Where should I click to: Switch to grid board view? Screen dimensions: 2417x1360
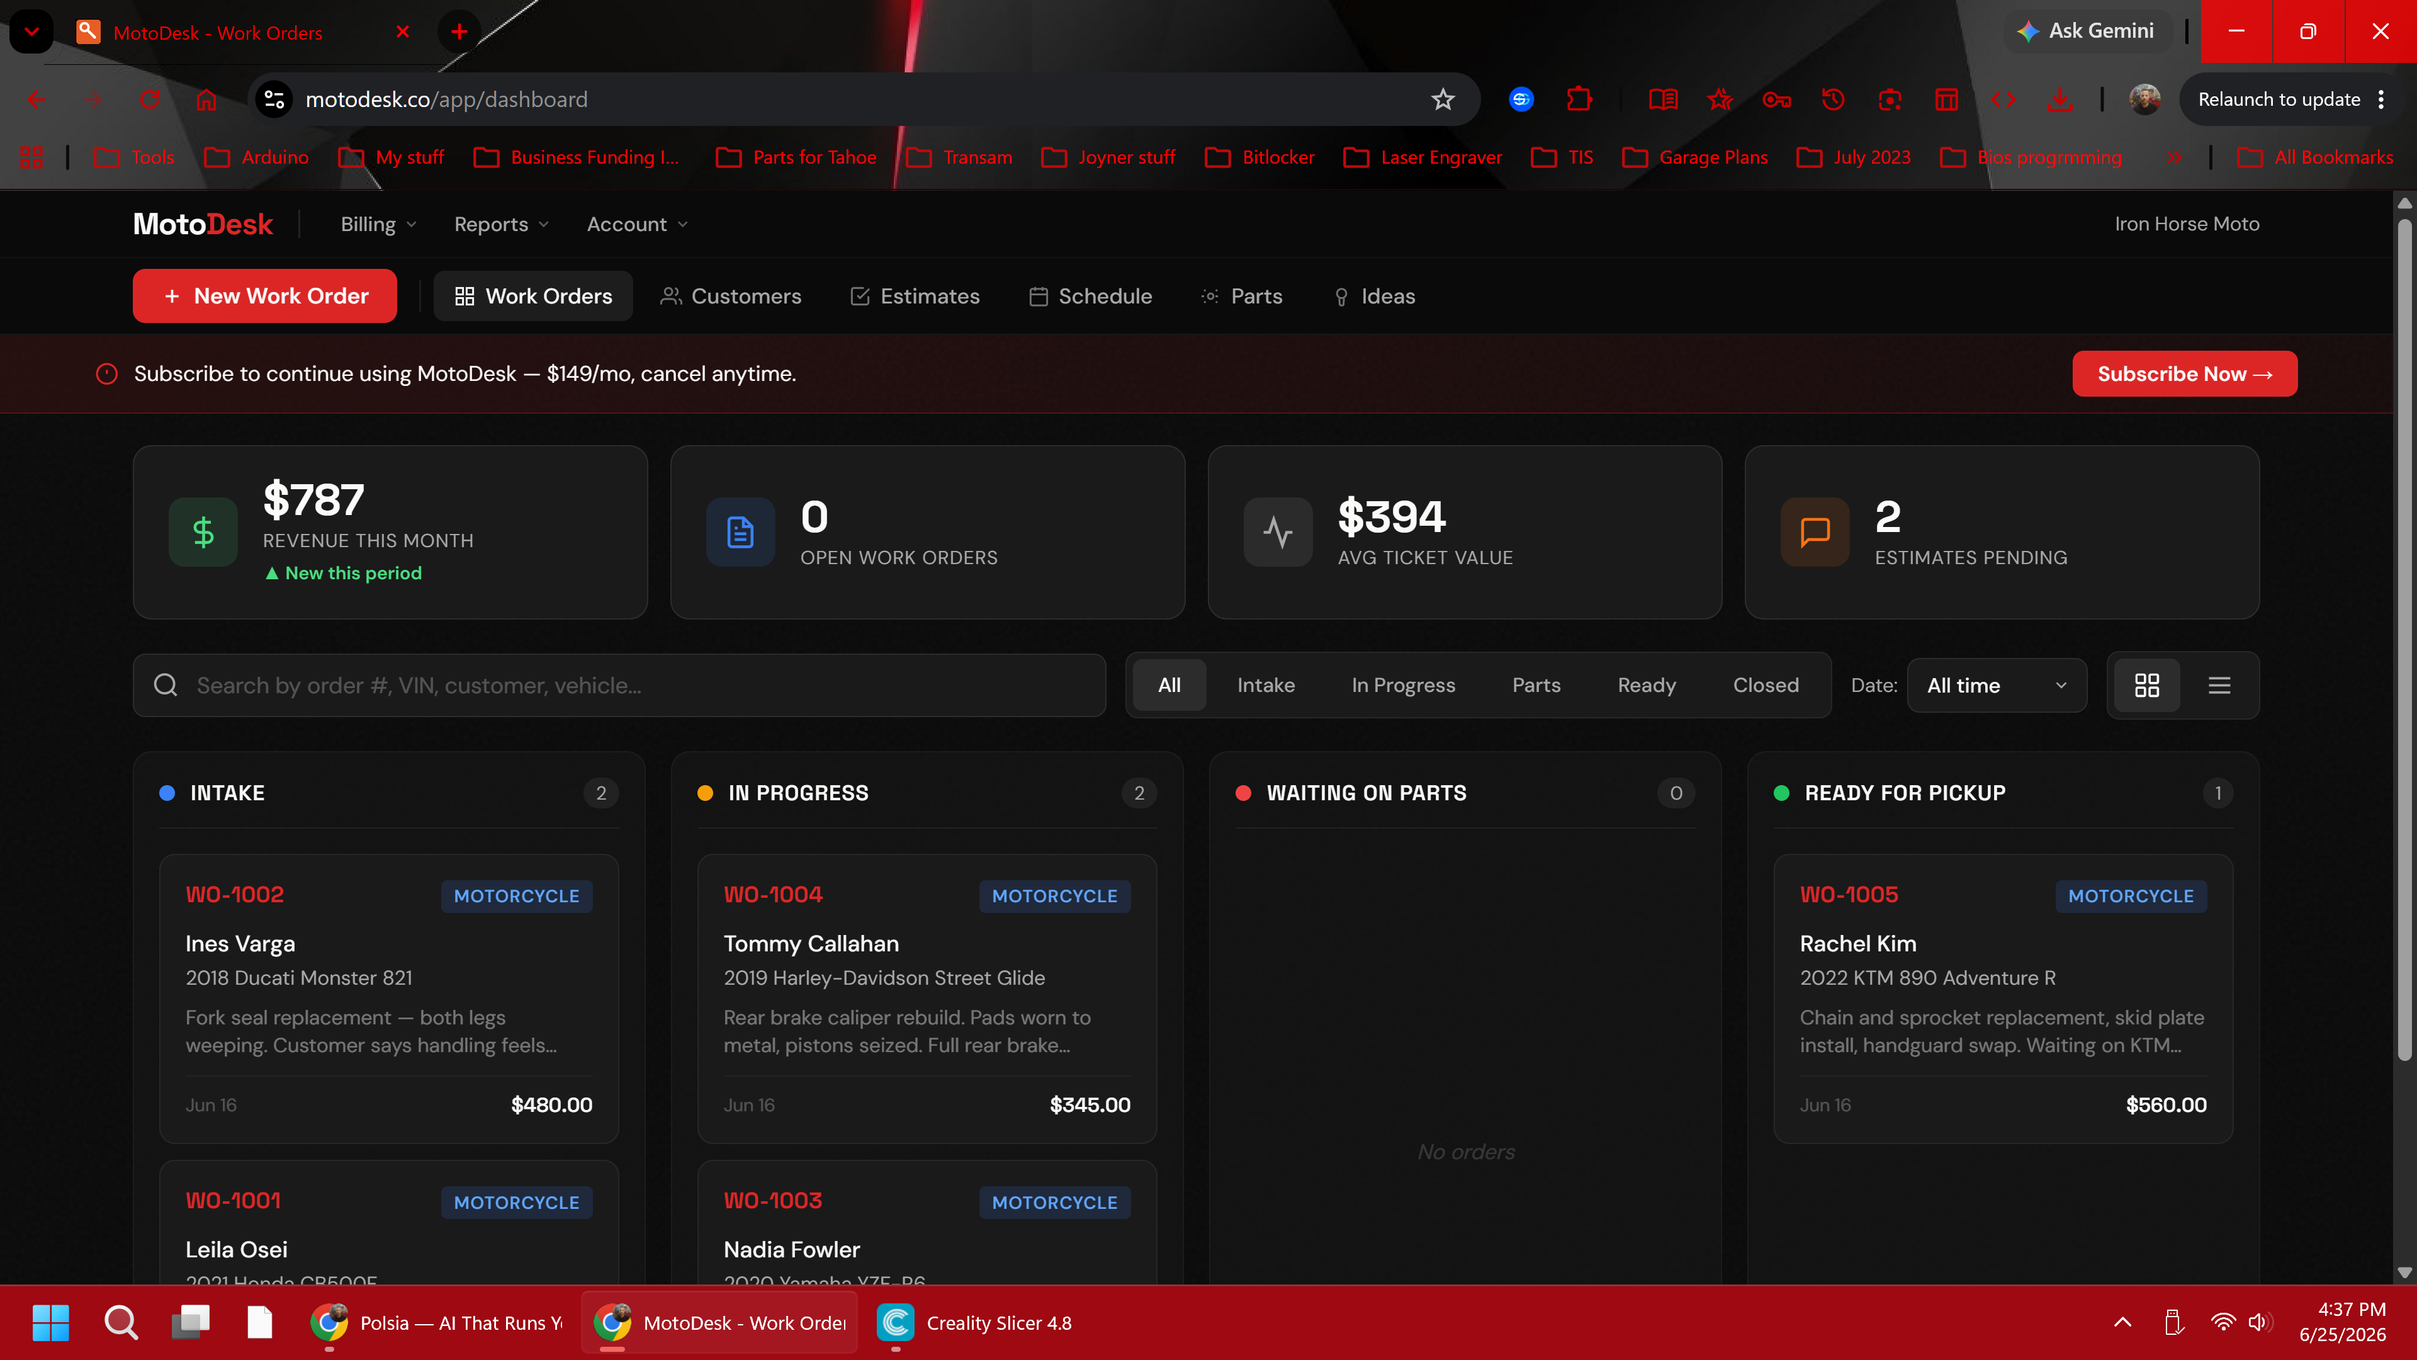click(x=2147, y=685)
